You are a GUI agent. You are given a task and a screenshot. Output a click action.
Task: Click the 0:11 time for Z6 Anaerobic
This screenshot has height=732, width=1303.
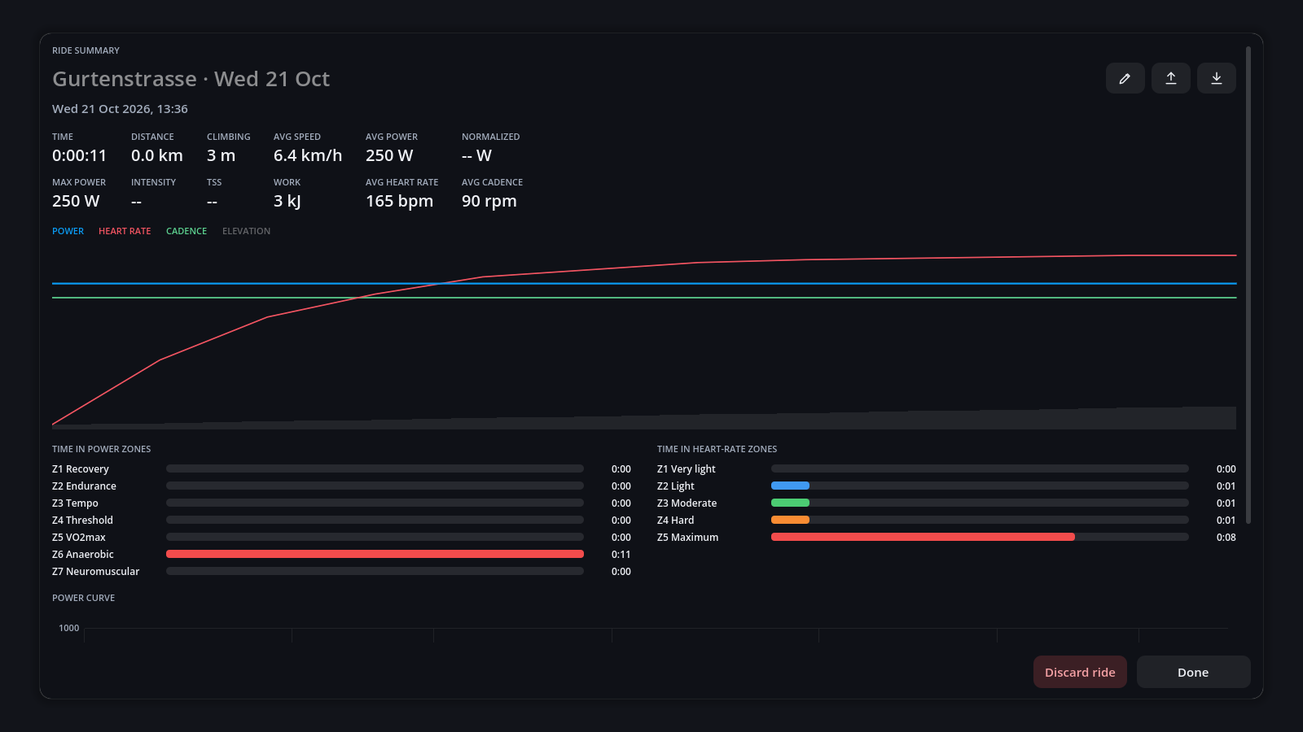[621, 555]
